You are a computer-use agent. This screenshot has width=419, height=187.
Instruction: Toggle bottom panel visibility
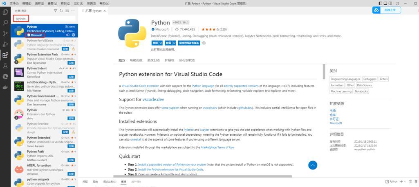coord(385,3)
